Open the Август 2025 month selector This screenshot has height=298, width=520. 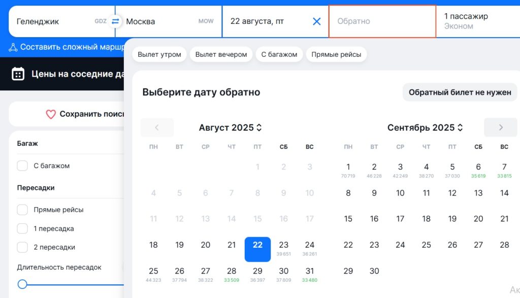click(x=230, y=127)
